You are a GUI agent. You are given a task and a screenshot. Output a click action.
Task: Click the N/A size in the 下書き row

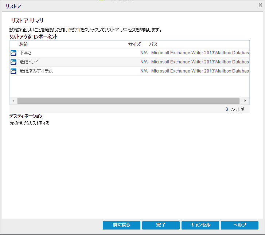point(144,53)
